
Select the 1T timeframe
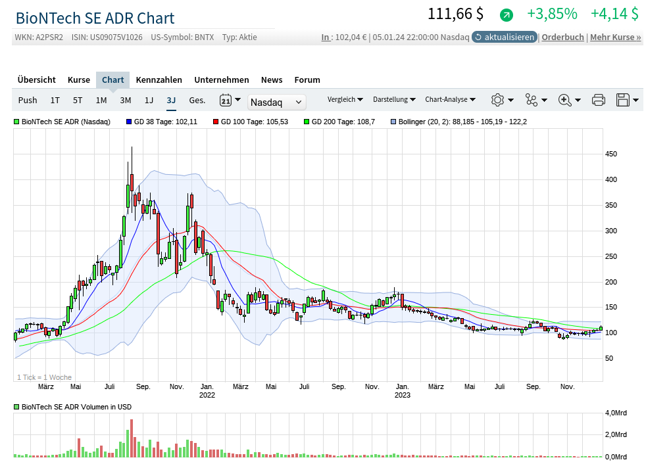55,100
